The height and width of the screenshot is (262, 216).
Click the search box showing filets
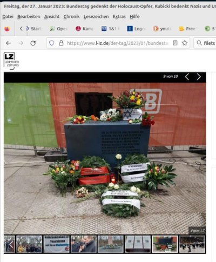(205, 43)
